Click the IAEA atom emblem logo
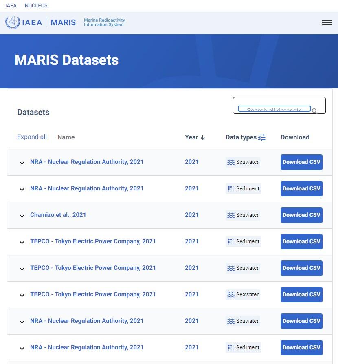The height and width of the screenshot is (364, 338). click(x=13, y=22)
